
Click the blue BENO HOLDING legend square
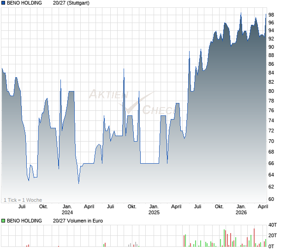tap(3, 3)
